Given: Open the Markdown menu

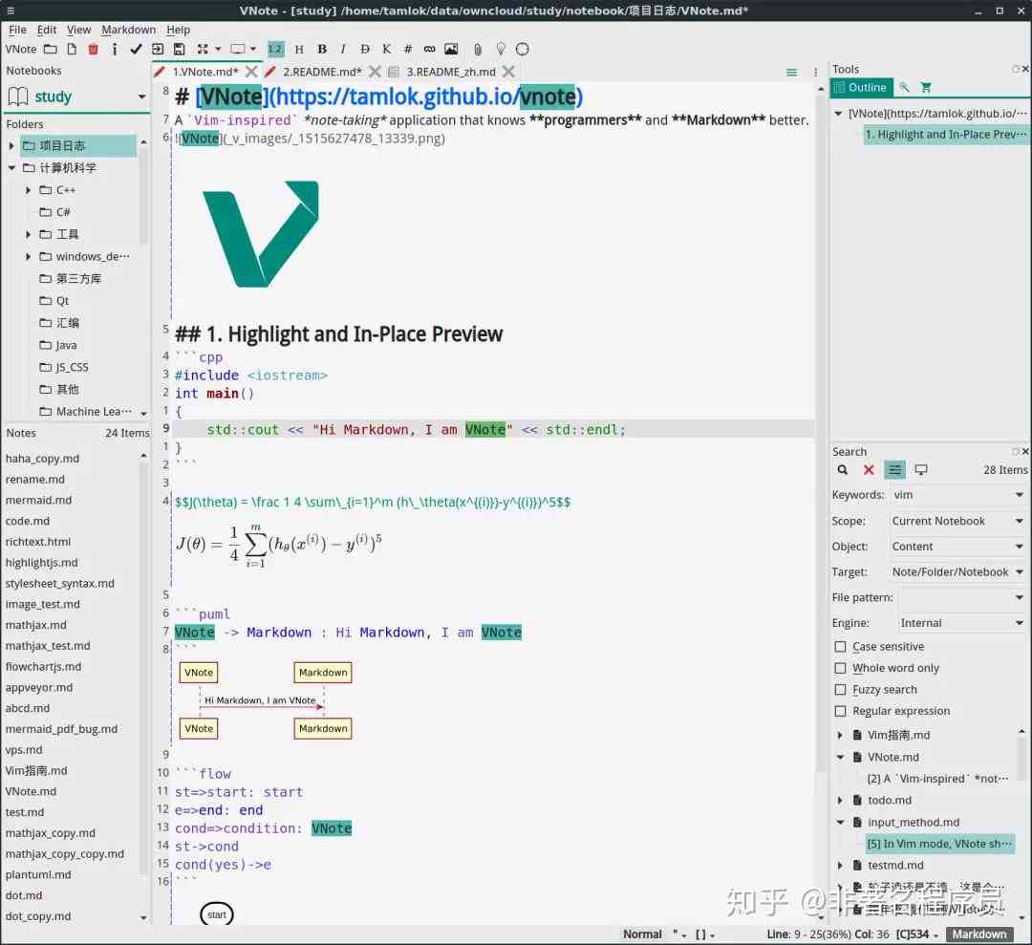Looking at the screenshot, I should (x=128, y=30).
